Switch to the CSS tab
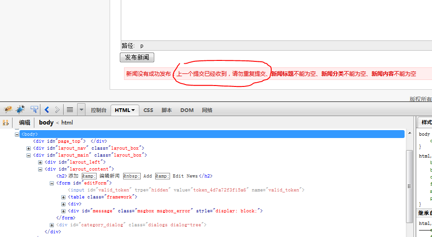The width and height of the screenshot is (432, 237). tap(148, 110)
